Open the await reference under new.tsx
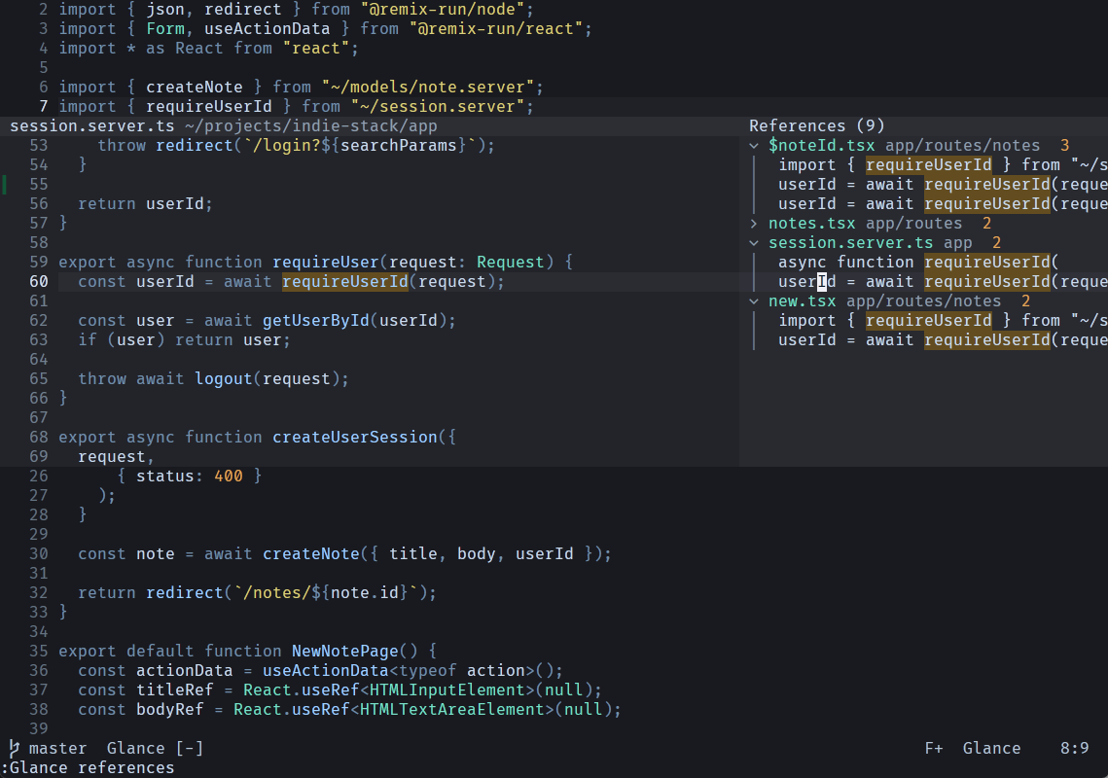This screenshot has height=778, width=1108. pos(943,340)
